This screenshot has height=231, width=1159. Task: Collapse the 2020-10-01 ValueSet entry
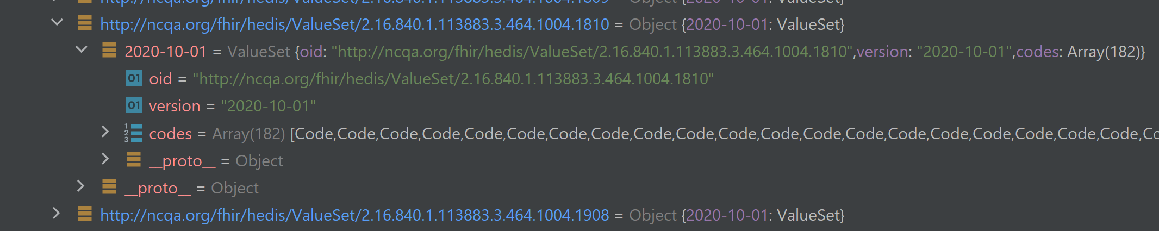81,49
